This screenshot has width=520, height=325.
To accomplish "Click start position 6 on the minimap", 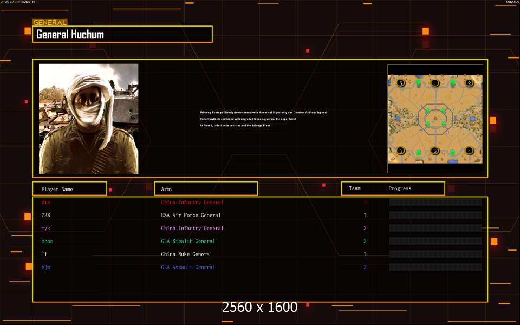I will 434,151.
